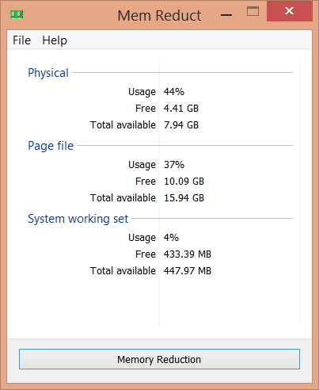Select the Page file group header
The height and width of the screenshot is (390, 319).
(51, 146)
